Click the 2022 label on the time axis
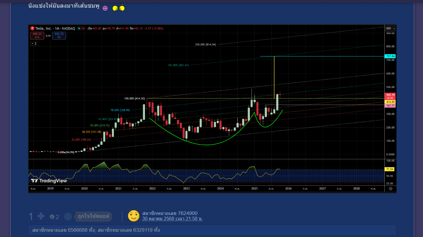 point(152,188)
